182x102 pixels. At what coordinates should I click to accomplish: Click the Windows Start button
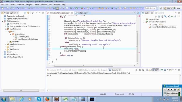click(4, 99)
